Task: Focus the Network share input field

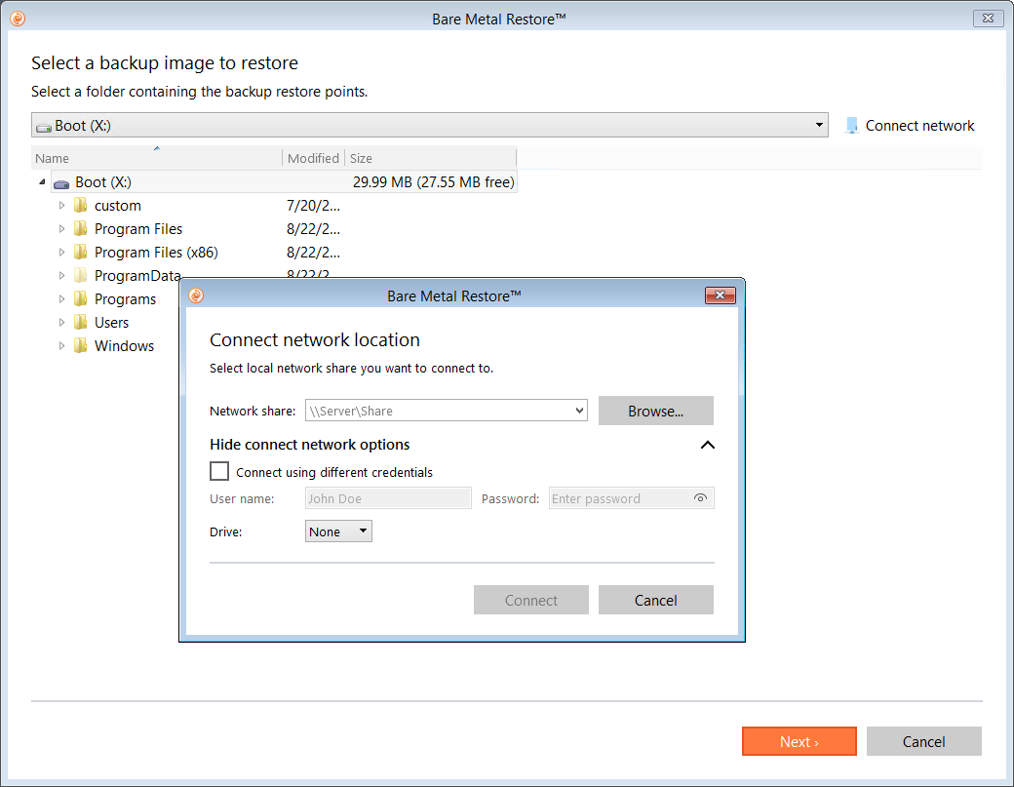Action: pyautogui.click(x=439, y=412)
